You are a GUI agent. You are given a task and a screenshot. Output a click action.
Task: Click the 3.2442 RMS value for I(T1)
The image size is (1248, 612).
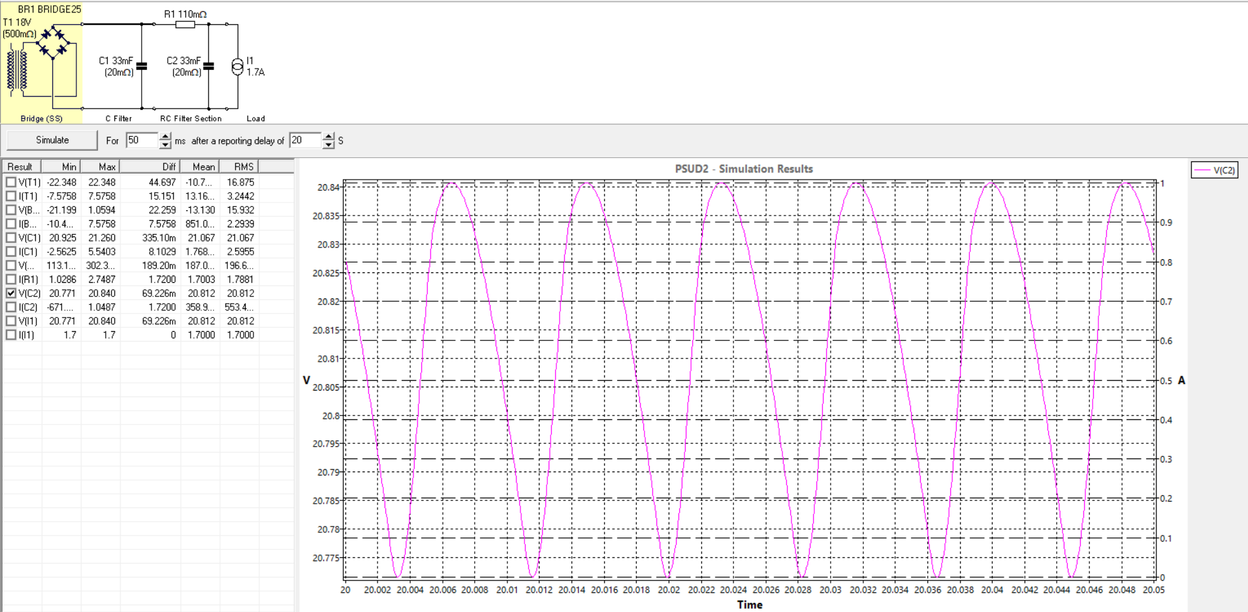(x=240, y=196)
